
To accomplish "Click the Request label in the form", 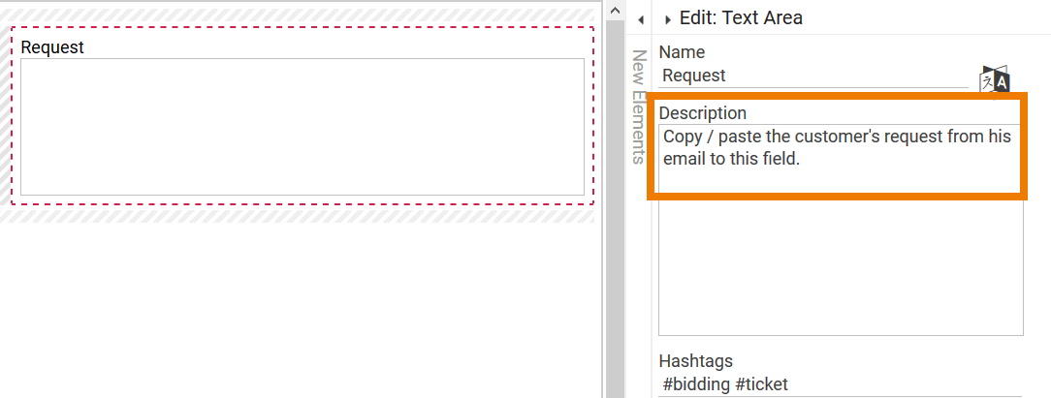I will coord(52,47).
